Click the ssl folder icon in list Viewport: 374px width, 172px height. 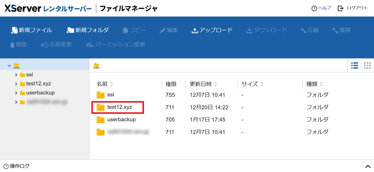tap(100, 95)
